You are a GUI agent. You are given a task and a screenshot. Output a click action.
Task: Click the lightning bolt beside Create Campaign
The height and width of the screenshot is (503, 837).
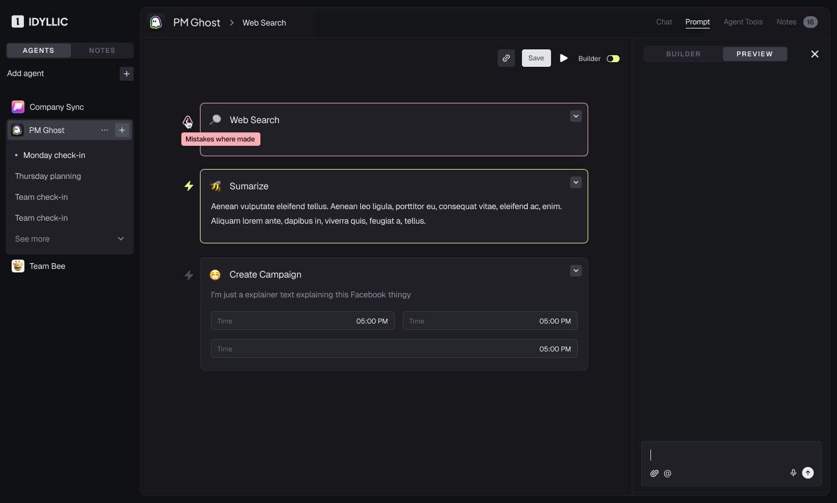click(x=189, y=275)
